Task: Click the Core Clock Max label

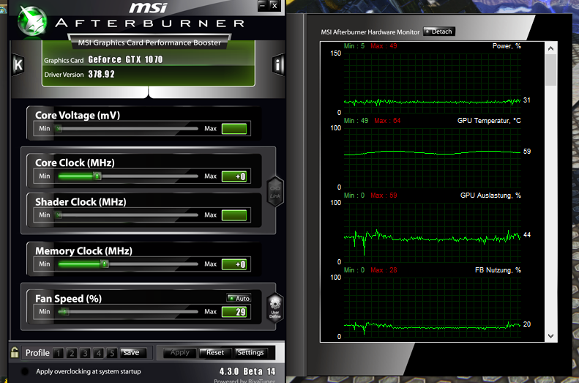Action: click(211, 176)
